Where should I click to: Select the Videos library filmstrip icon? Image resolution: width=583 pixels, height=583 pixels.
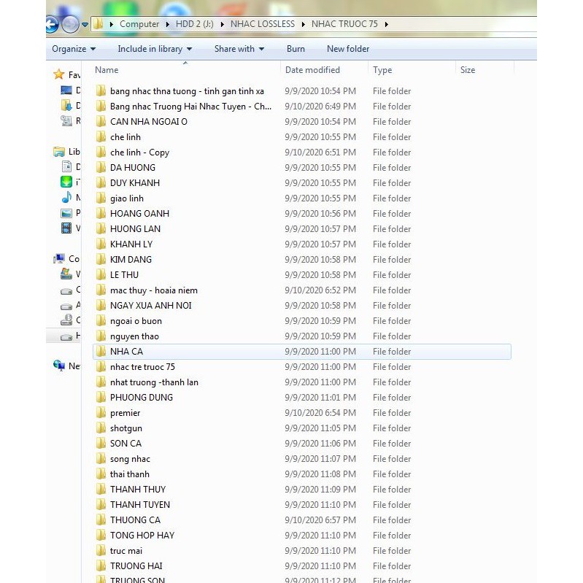(67, 228)
